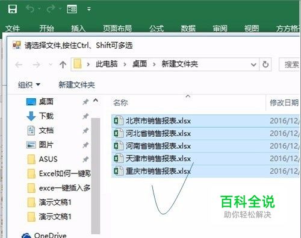Click Excel icon of 河北省销售报表.xlsx
Screen dimensions: 301x238
(x=119, y=133)
